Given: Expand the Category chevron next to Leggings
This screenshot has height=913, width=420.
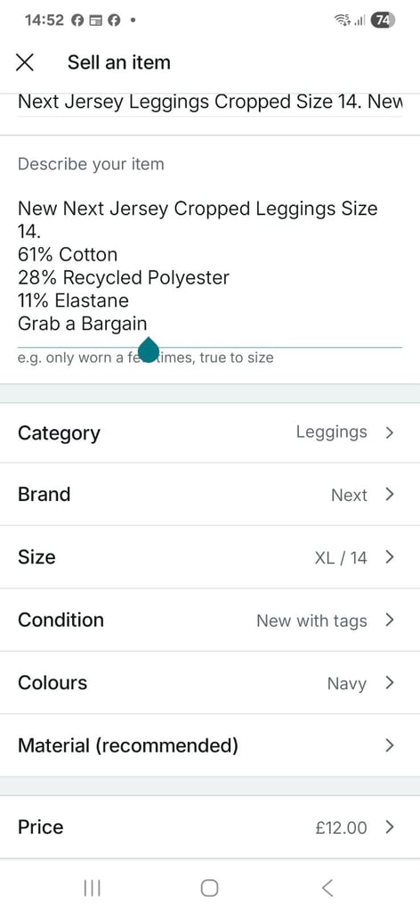Looking at the screenshot, I should click(390, 432).
